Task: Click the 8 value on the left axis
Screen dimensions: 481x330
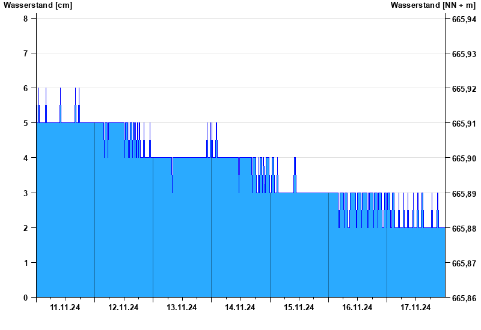Action: pyautogui.click(x=26, y=19)
